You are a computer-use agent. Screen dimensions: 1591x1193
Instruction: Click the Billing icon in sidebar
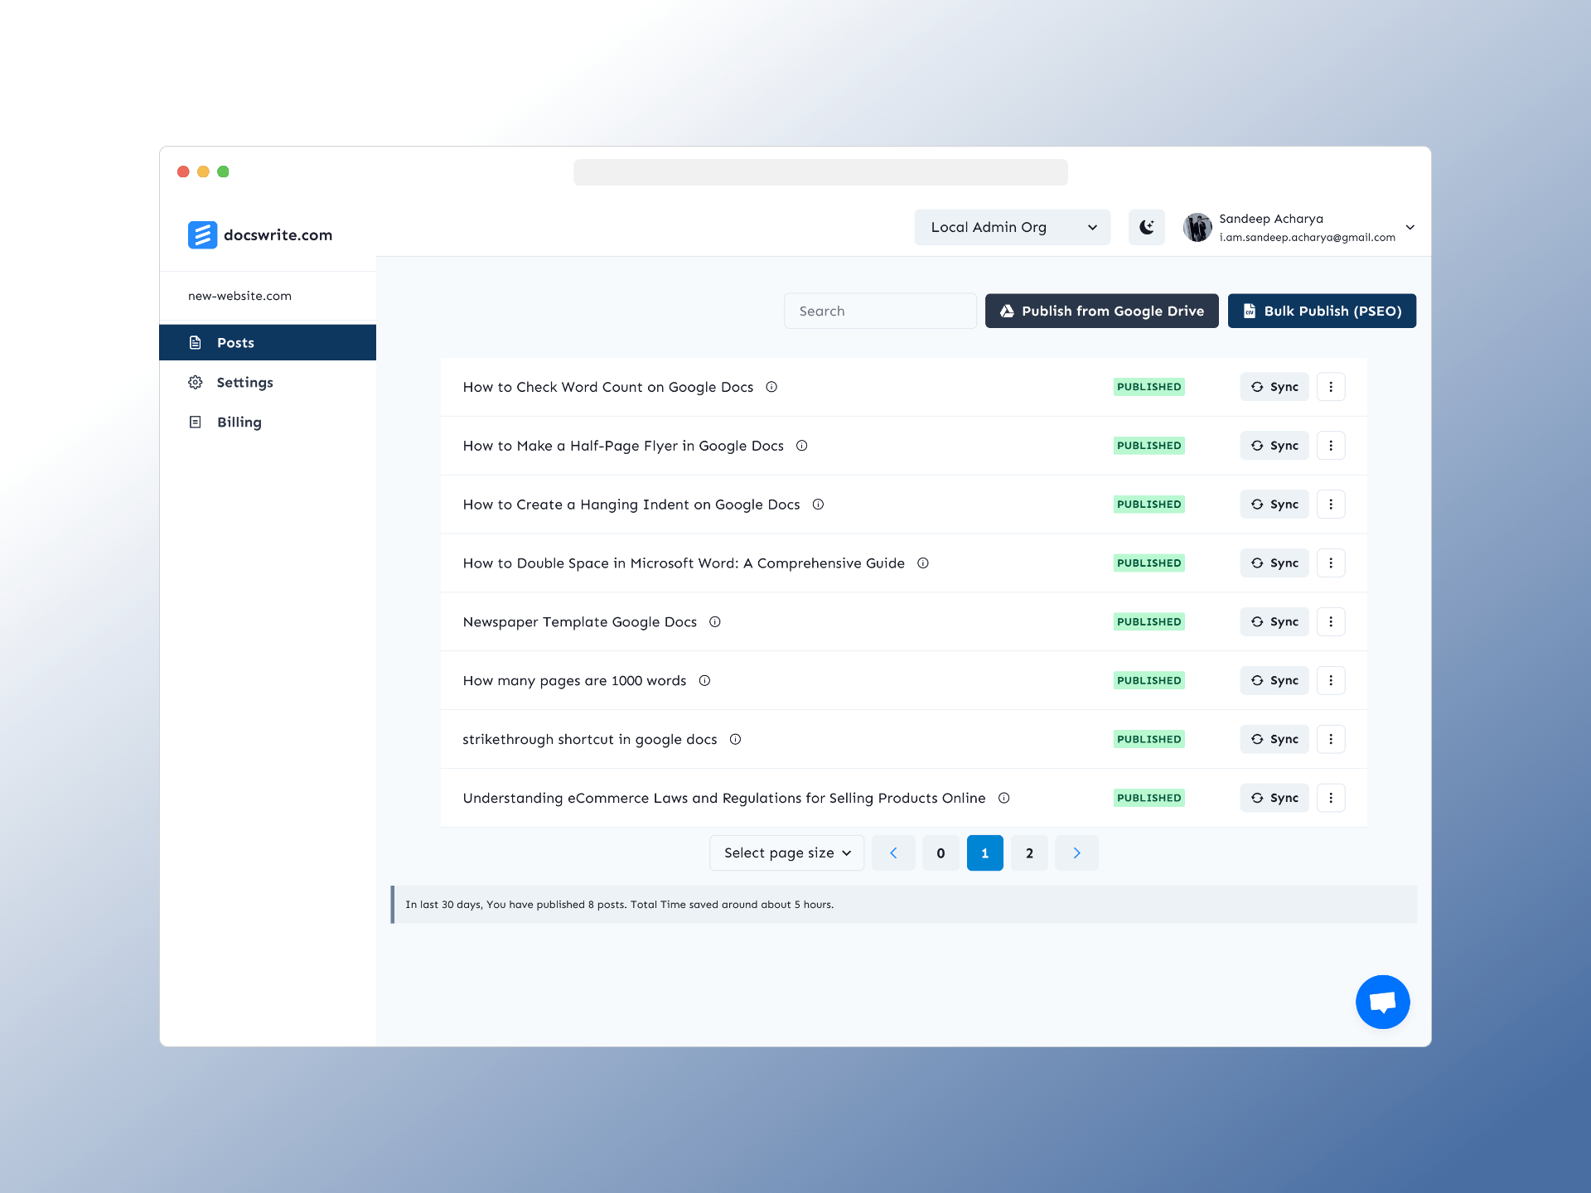pos(196,422)
